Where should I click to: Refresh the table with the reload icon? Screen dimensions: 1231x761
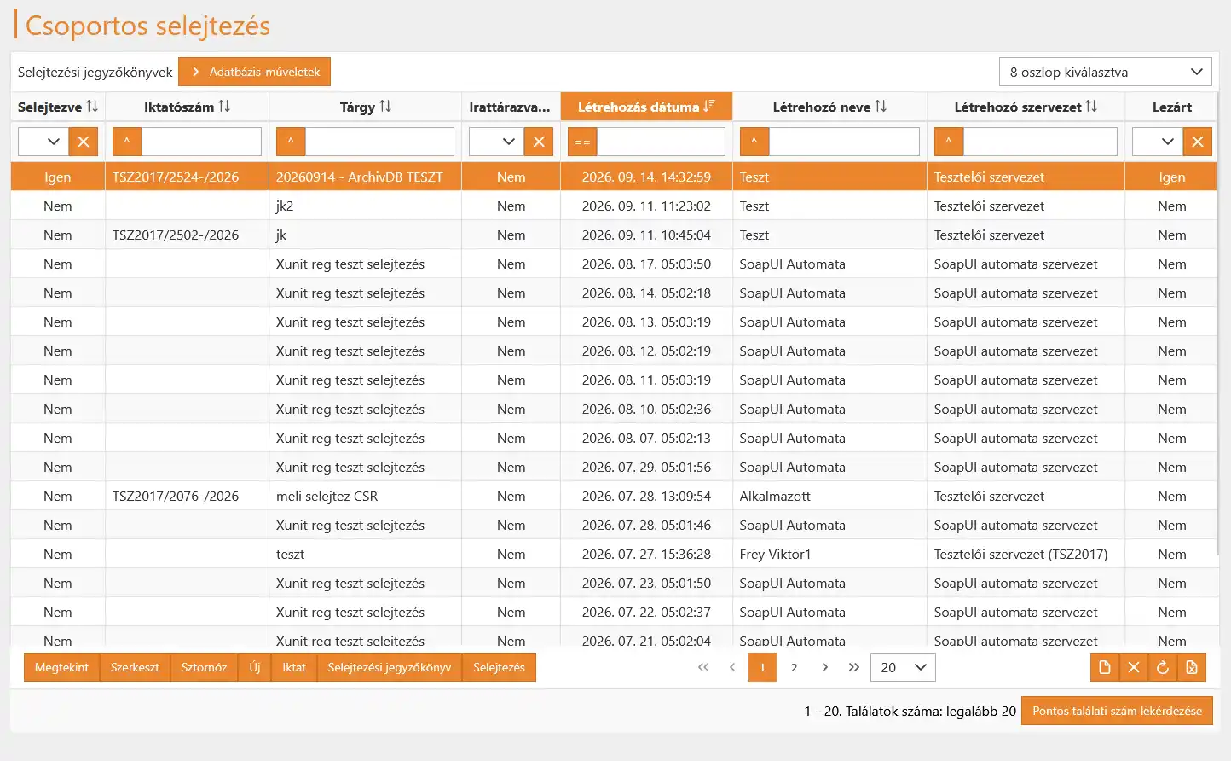tap(1163, 667)
